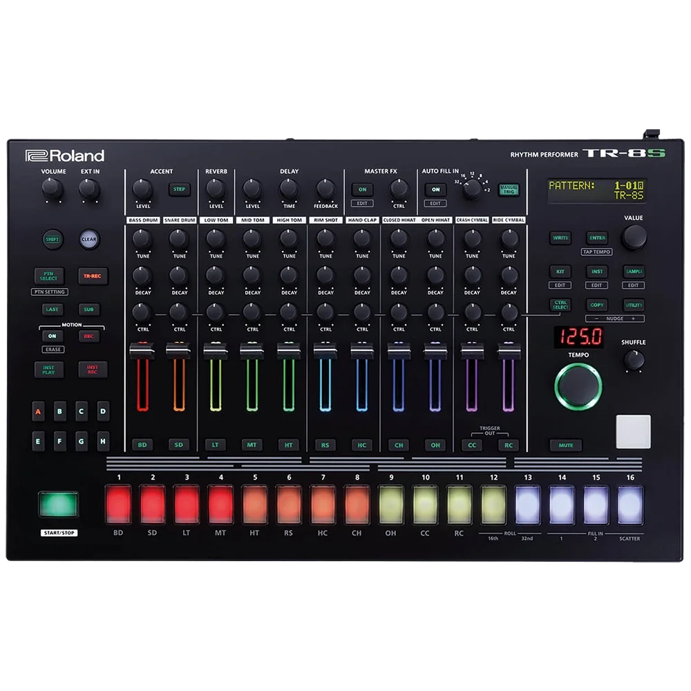Toggle MOTION ON button
This screenshot has height=691, width=691.
[x=53, y=337]
